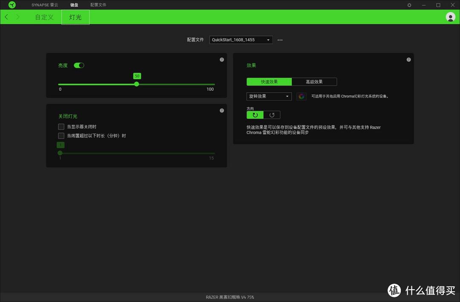
Task: Click the 效果 section heading
Action: point(251,66)
